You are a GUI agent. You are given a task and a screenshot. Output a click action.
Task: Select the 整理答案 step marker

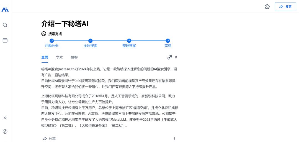click(129, 41)
